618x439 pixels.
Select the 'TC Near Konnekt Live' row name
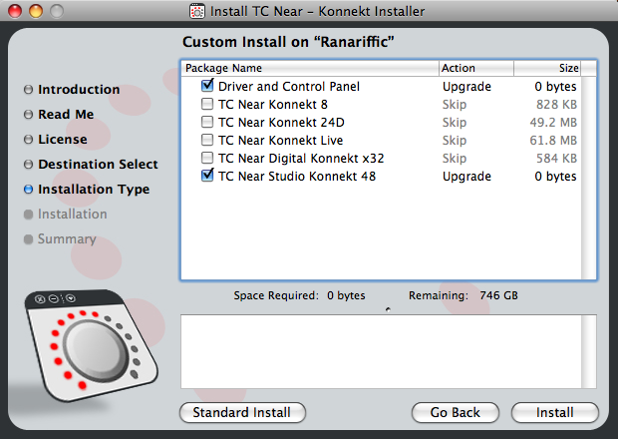coord(281,141)
